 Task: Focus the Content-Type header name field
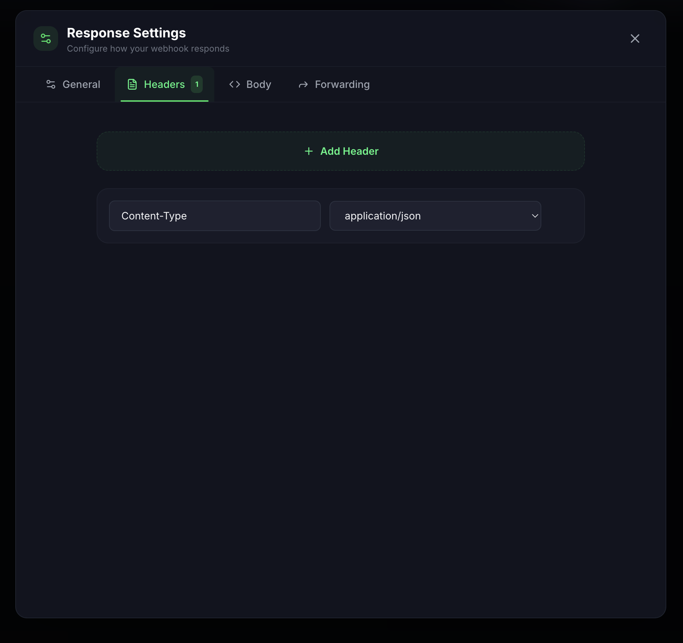pyautogui.click(x=215, y=216)
